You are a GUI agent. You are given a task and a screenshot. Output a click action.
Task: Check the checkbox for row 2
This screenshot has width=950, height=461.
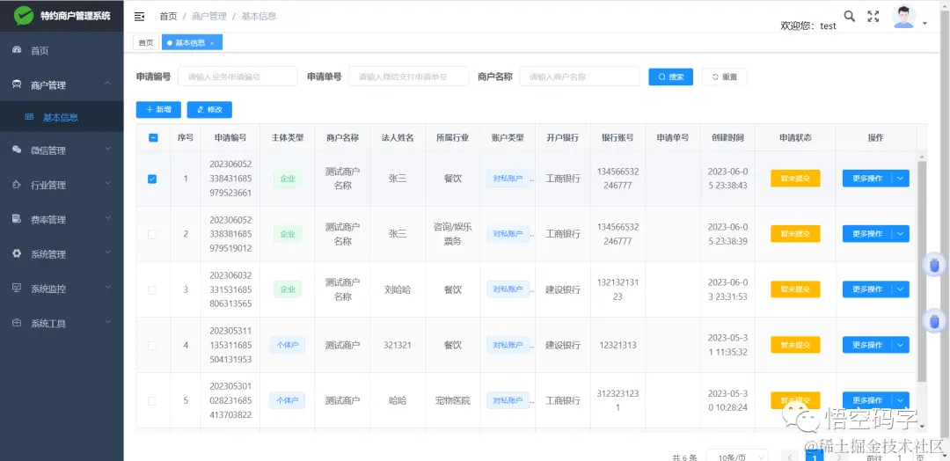point(152,234)
